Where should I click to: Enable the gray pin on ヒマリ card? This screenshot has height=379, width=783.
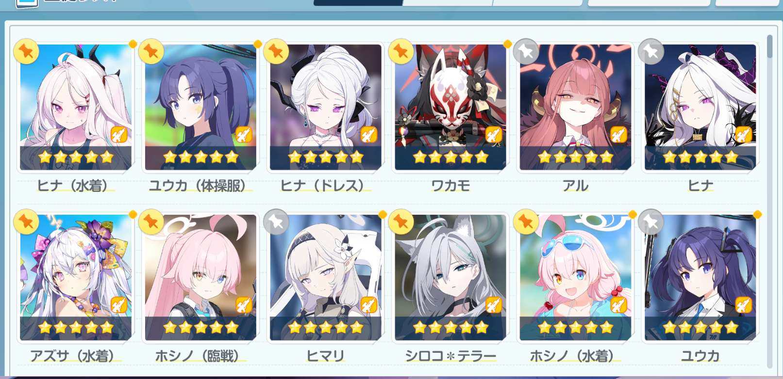[x=276, y=222]
